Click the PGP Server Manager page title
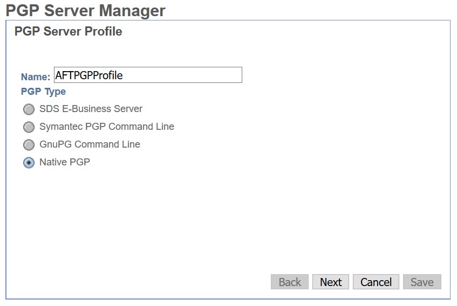457x306 pixels. [85, 11]
